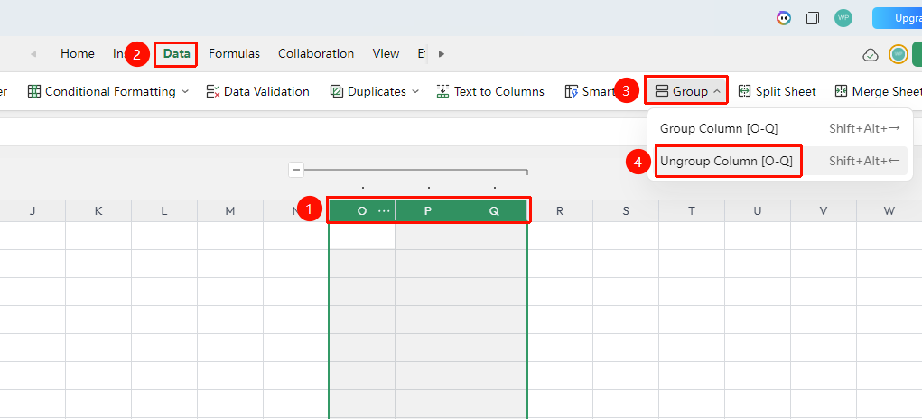
Task: Select column P header
Action: coord(428,211)
